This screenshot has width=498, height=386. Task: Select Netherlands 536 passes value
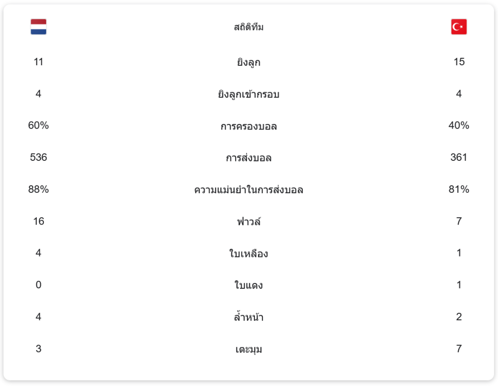[38, 157]
